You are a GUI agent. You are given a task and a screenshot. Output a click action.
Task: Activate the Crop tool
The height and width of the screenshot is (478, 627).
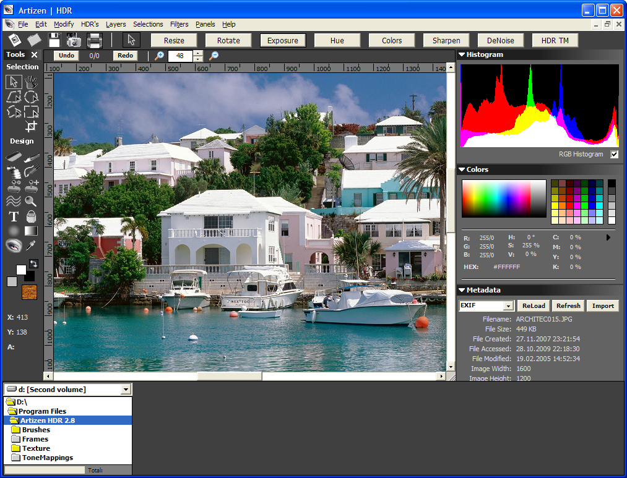tap(31, 126)
